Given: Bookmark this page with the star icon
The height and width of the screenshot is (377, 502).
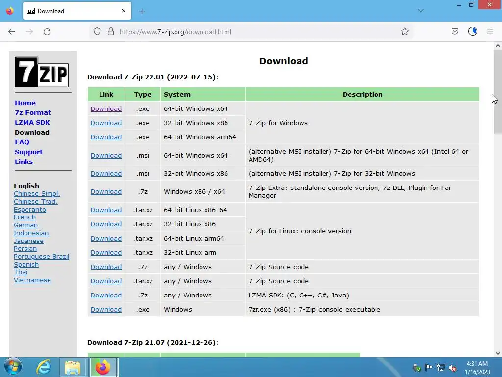Looking at the screenshot, I should (x=404, y=32).
